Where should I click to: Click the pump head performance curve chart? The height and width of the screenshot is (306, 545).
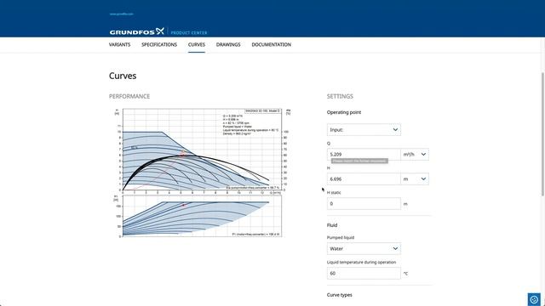202,150
